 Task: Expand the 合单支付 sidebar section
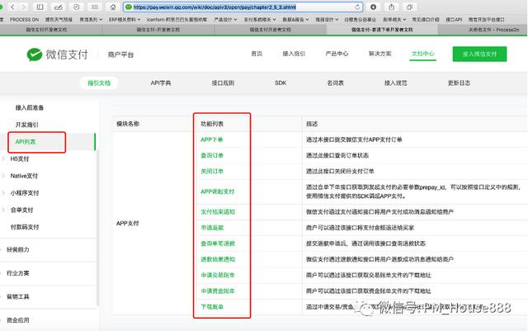(21, 210)
